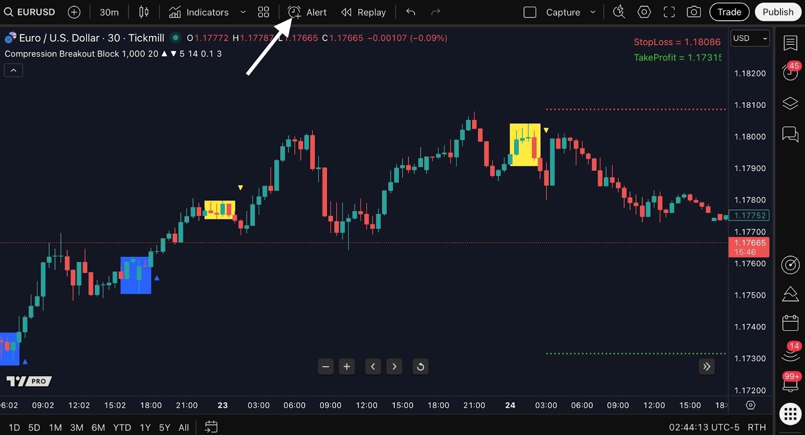Viewport: 805px width, 435px height.
Task: Open chart settings hexagon icon
Action: (644, 12)
